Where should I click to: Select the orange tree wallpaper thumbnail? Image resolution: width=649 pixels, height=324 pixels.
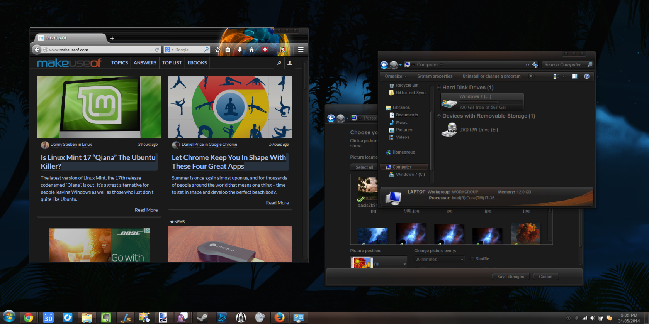coord(525,233)
